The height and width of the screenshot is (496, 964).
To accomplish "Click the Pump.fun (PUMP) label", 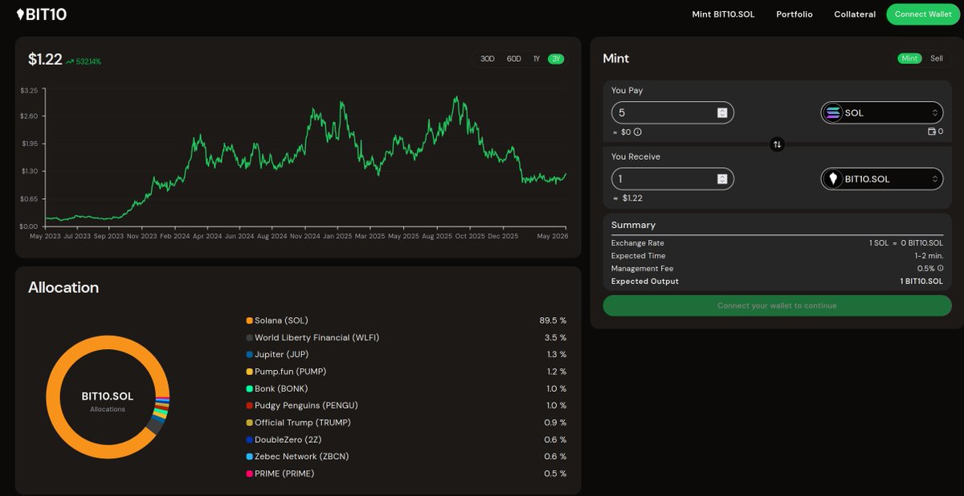I will coord(290,372).
